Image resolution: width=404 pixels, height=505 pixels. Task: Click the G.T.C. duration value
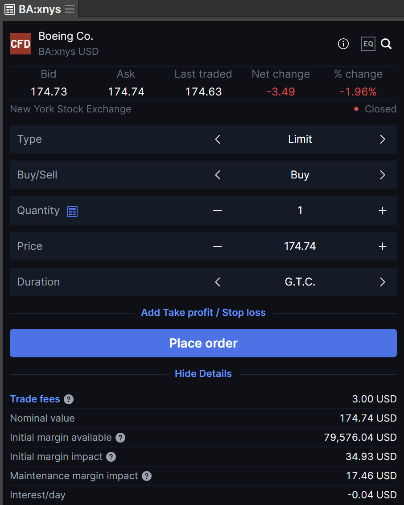(x=300, y=282)
